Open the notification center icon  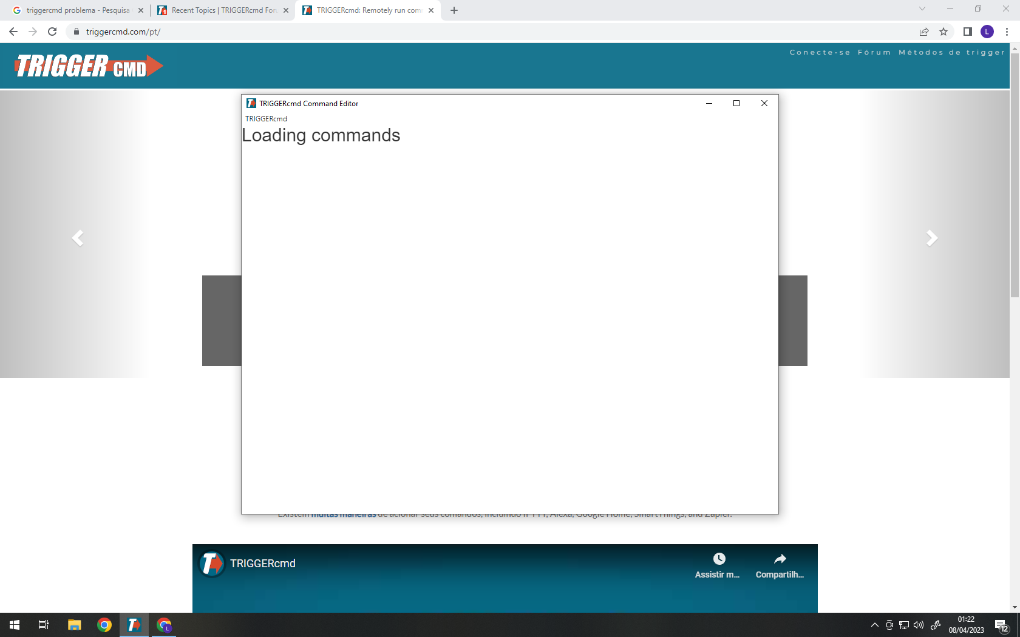[x=1002, y=625]
